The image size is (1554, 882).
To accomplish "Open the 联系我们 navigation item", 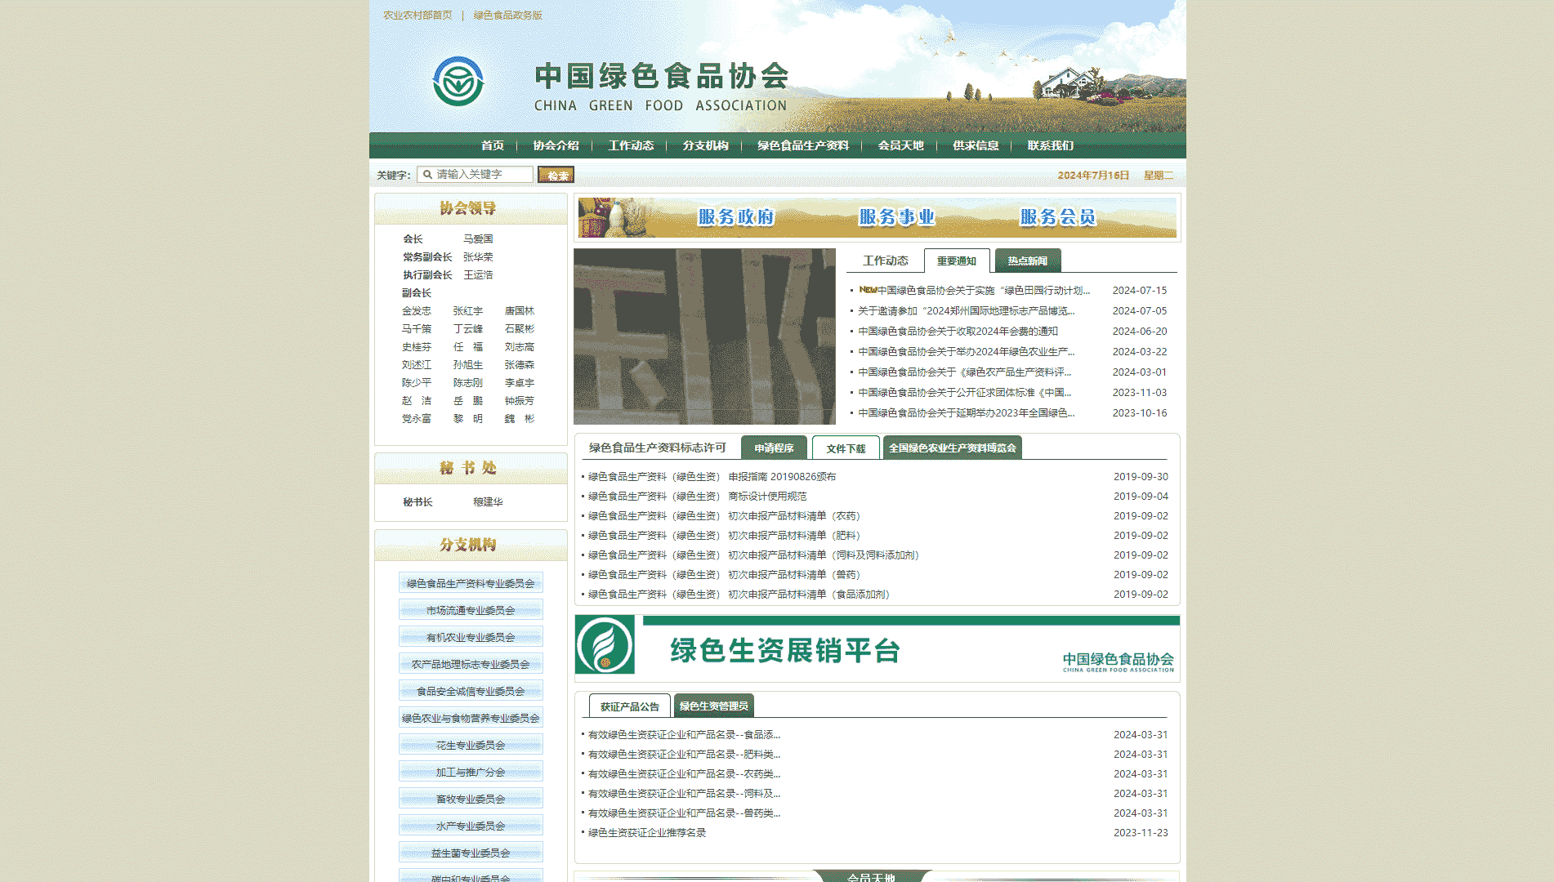I will click(x=1051, y=145).
